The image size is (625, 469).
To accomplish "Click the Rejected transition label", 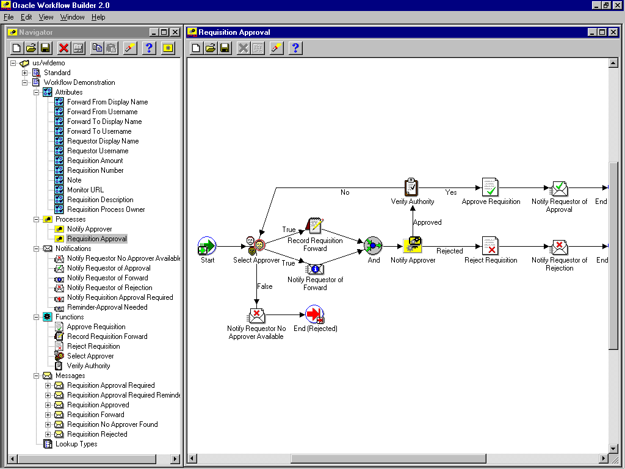I will 449,251.
